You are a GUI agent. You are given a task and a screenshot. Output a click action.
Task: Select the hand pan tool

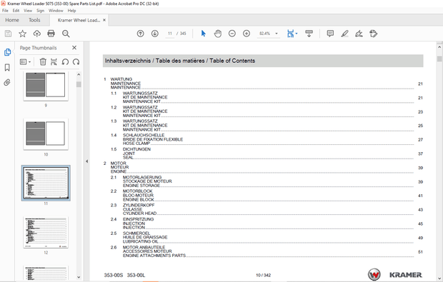tap(217, 34)
